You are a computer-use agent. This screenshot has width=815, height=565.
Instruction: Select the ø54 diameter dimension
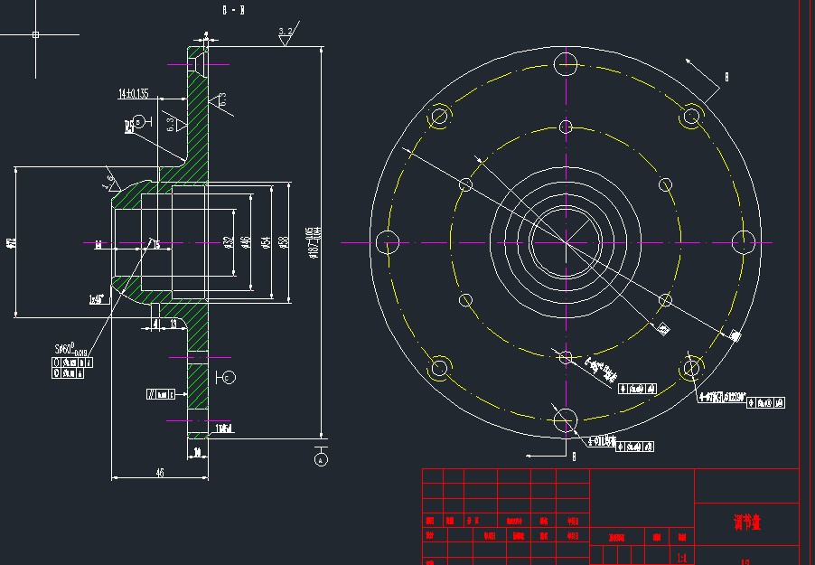[266, 242]
